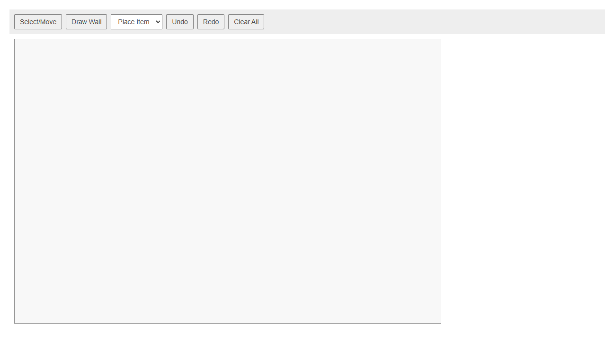Redo the previously undone action

tap(211, 22)
